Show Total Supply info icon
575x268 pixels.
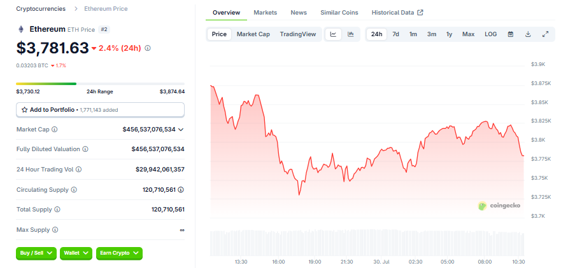(x=57, y=210)
